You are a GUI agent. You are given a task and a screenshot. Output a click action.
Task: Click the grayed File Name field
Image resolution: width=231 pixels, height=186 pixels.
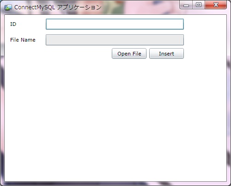pos(115,40)
